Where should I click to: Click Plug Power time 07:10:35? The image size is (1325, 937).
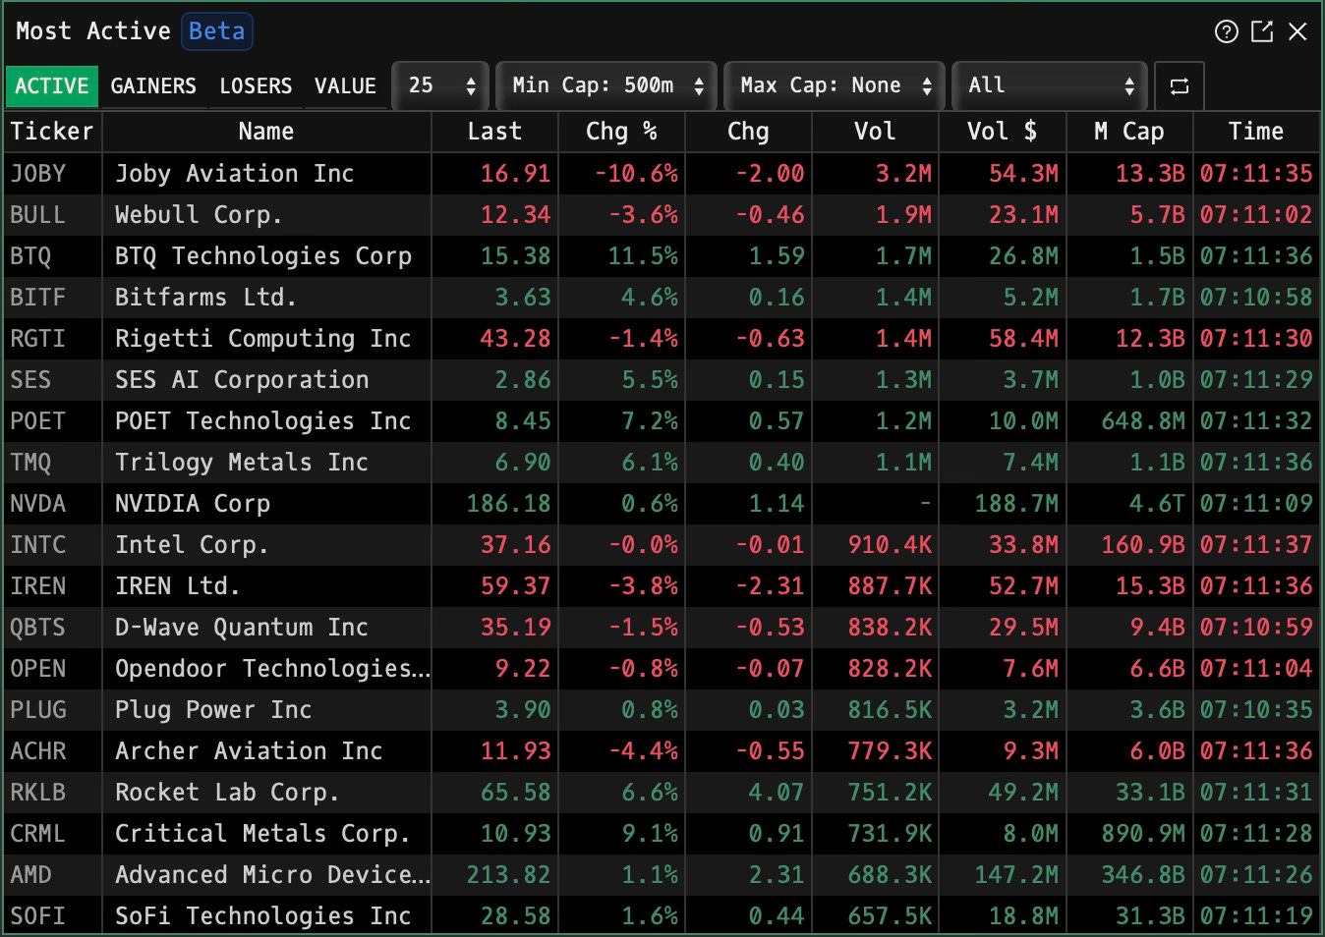[x=1256, y=710]
